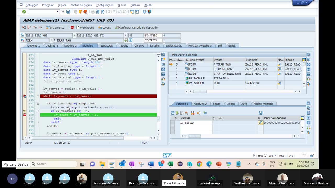Viewport: 335px width, 188px height.
Task: Click the PAI SCREEN 1000 stack row
Action: [235, 83]
